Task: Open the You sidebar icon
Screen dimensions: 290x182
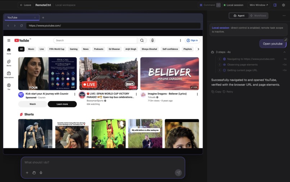Action: pos(9,87)
